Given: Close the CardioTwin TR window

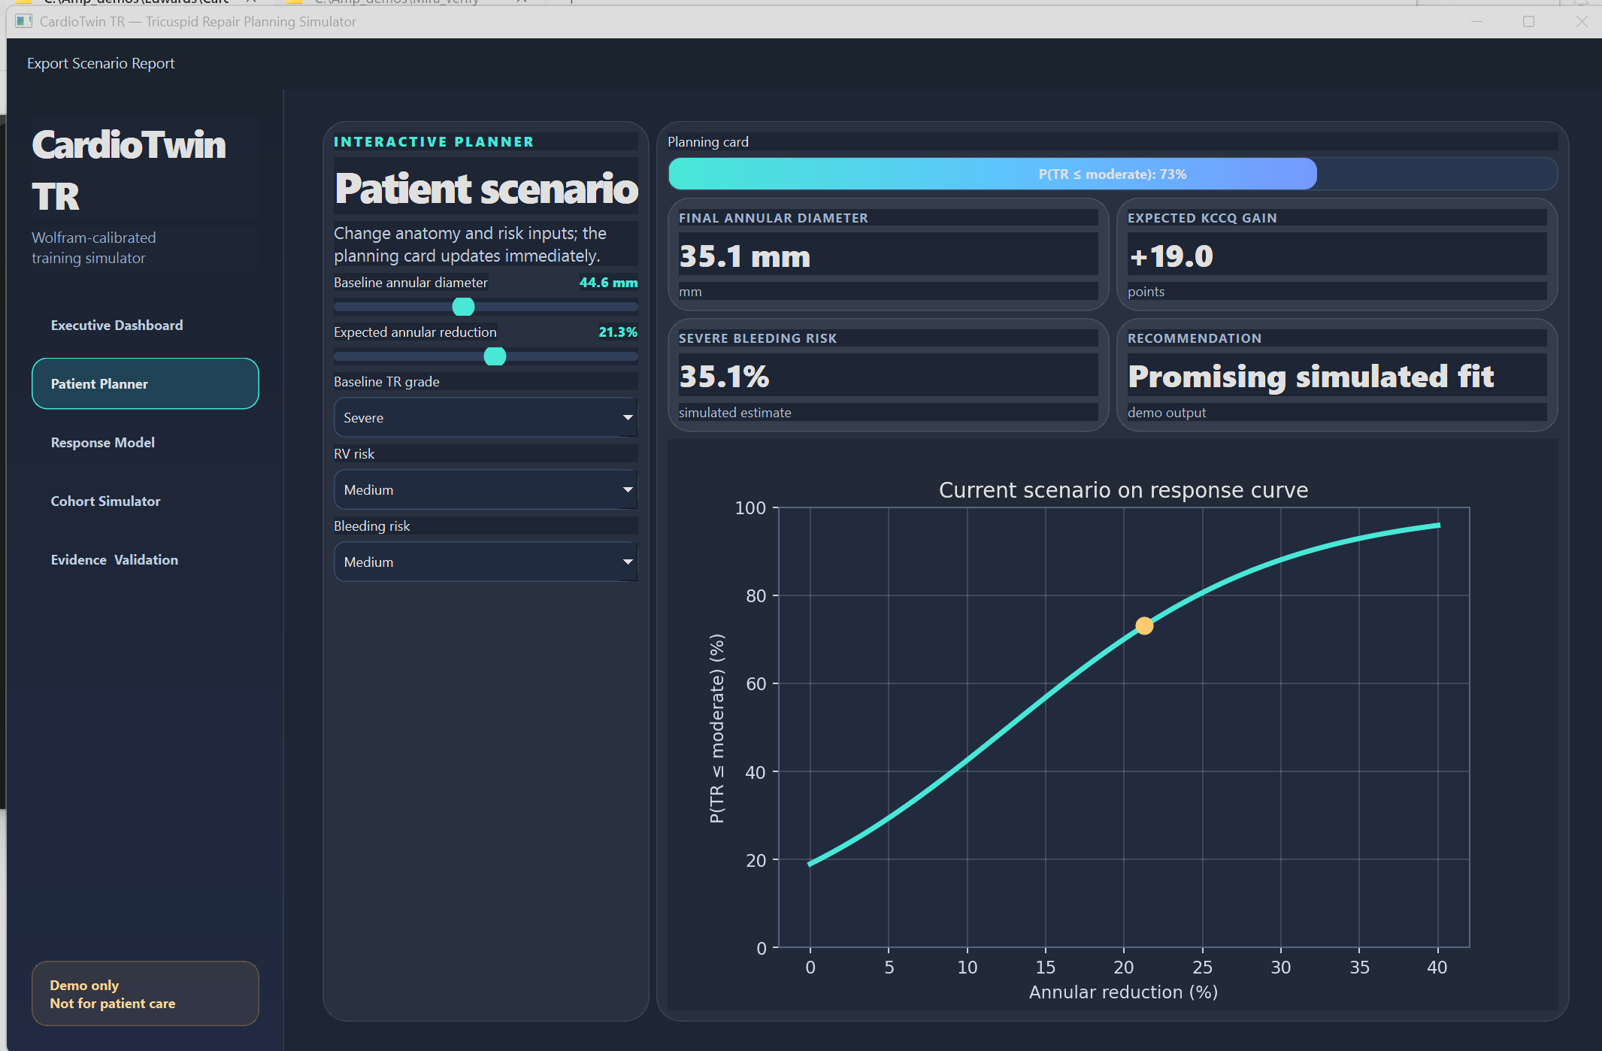Looking at the screenshot, I should coord(1582,21).
